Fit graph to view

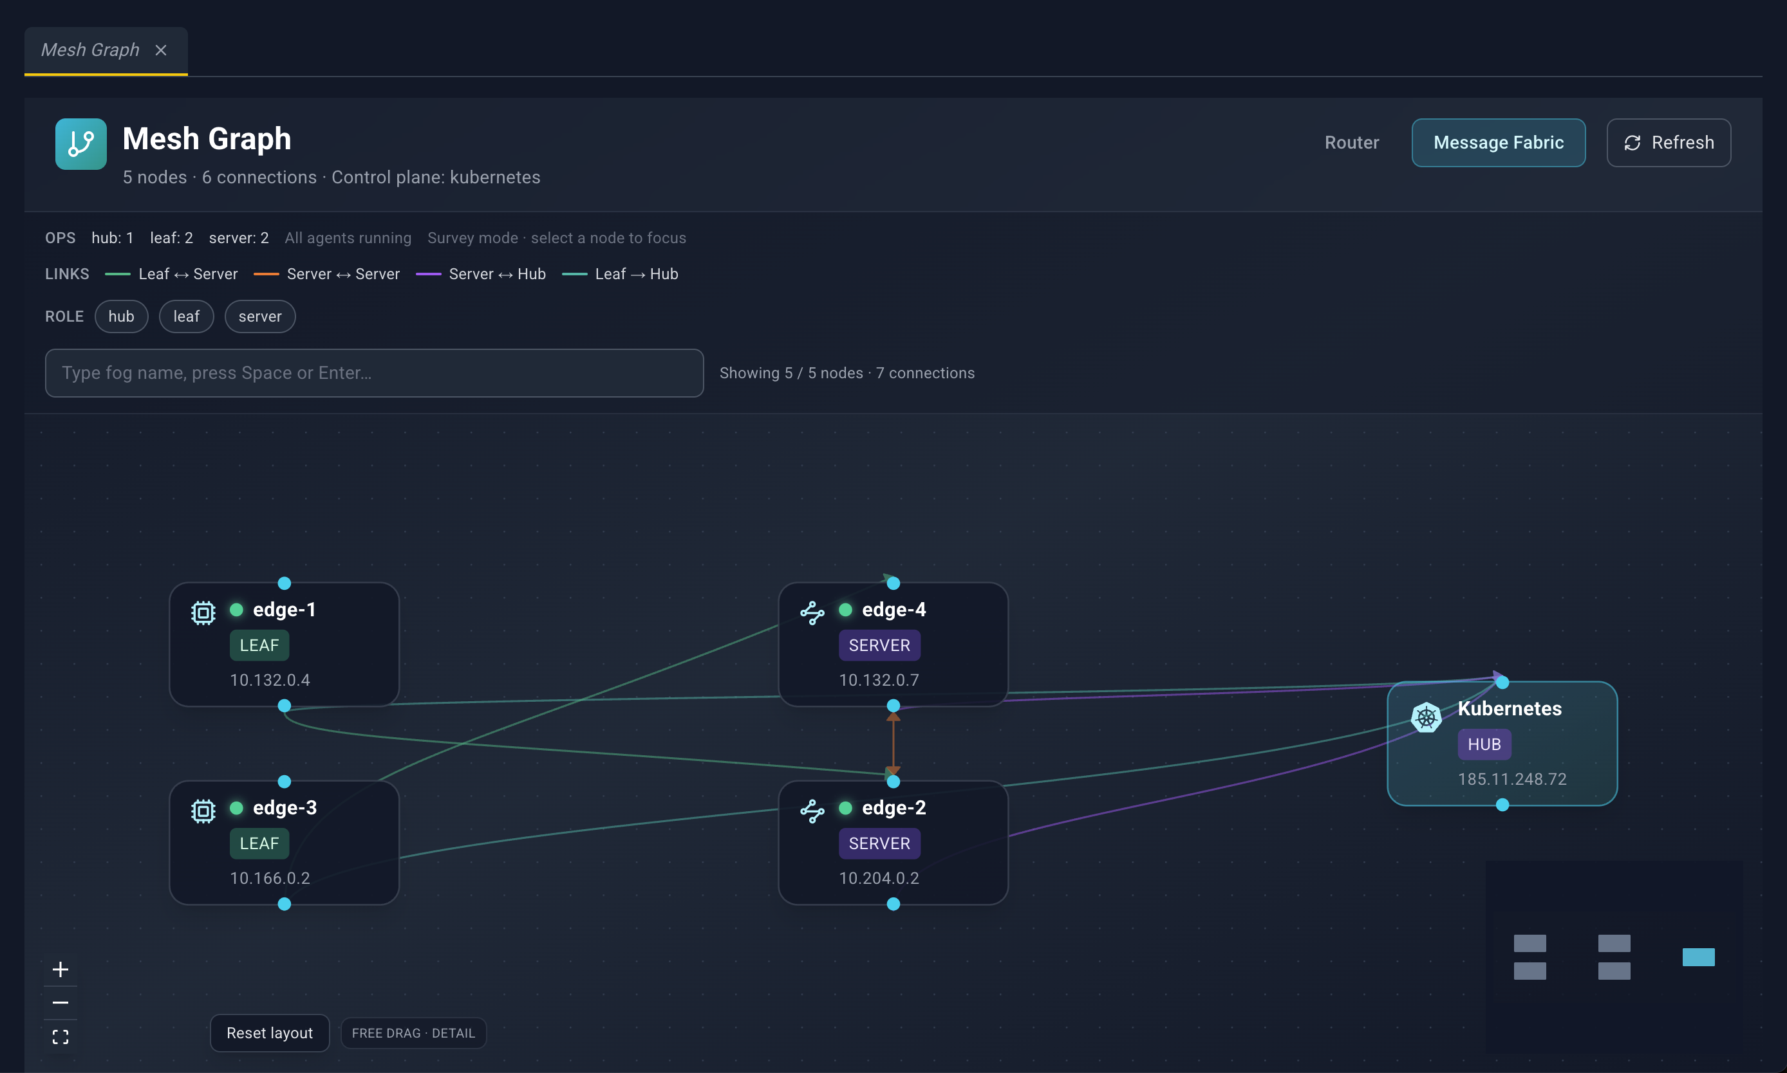[61, 1037]
